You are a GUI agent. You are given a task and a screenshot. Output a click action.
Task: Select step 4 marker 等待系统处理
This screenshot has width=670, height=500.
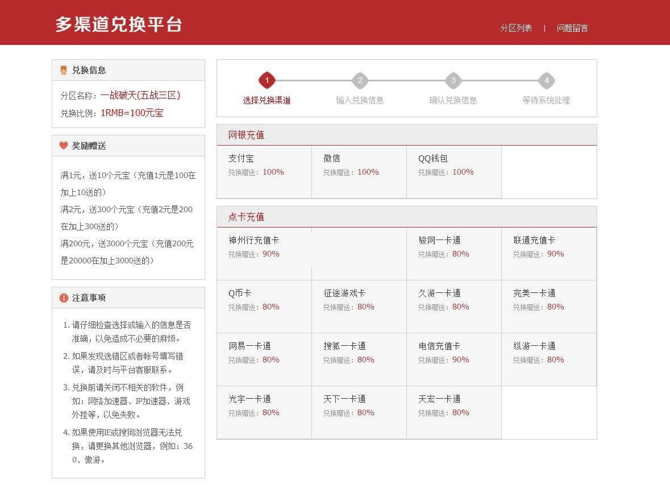click(x=547, y=80)
